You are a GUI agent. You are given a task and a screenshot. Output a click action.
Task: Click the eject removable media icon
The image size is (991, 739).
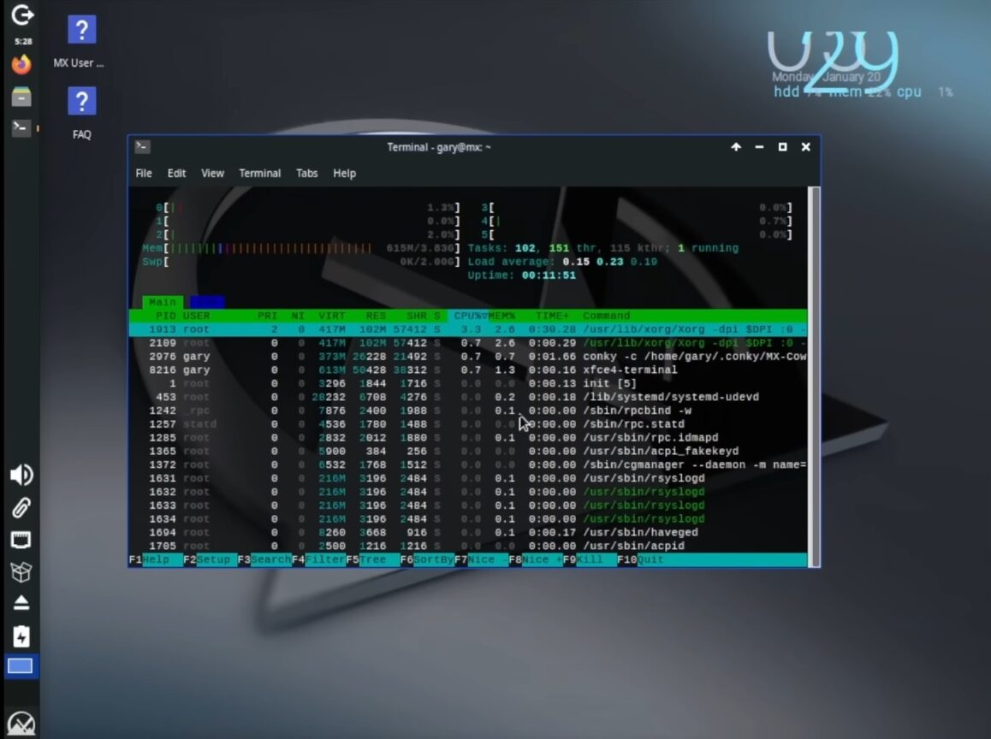[21, 602]
